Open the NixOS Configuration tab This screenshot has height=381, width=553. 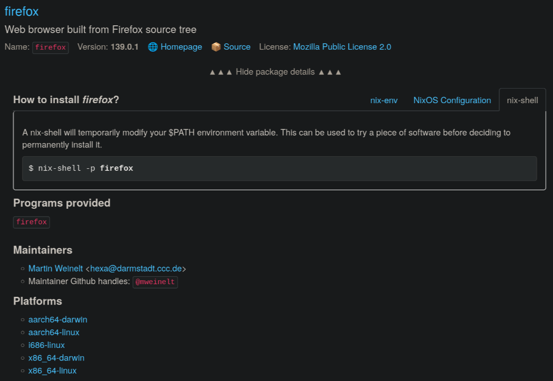[452, 100]
